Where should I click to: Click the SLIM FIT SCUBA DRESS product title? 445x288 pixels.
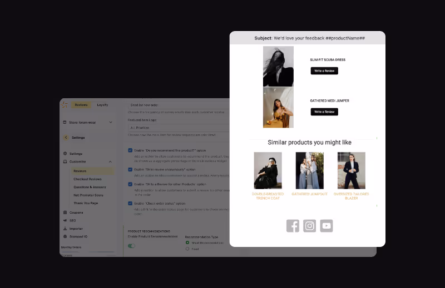[328, 60]
